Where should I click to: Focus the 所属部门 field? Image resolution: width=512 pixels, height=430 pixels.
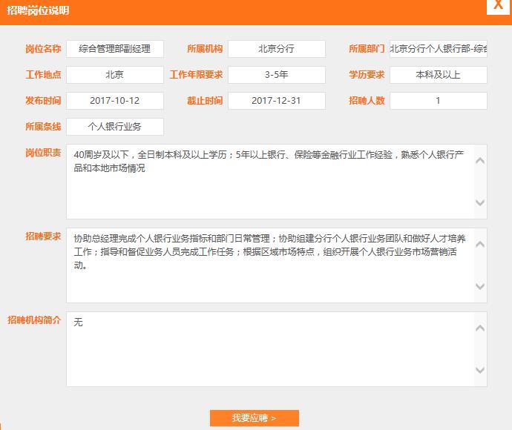click(x=438, y=49)
